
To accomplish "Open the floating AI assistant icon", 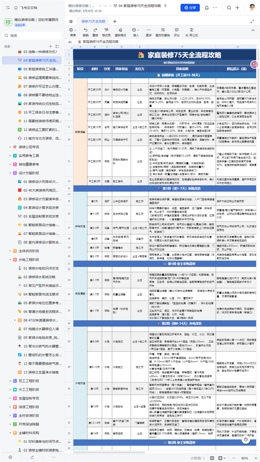I will pos(254,65).
